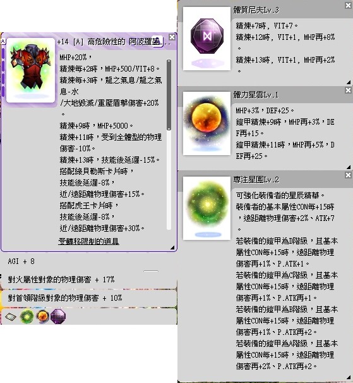Viewport: 353px width, 383px height.
Task: Select the green galaxy slot icon
Action: 27,317
